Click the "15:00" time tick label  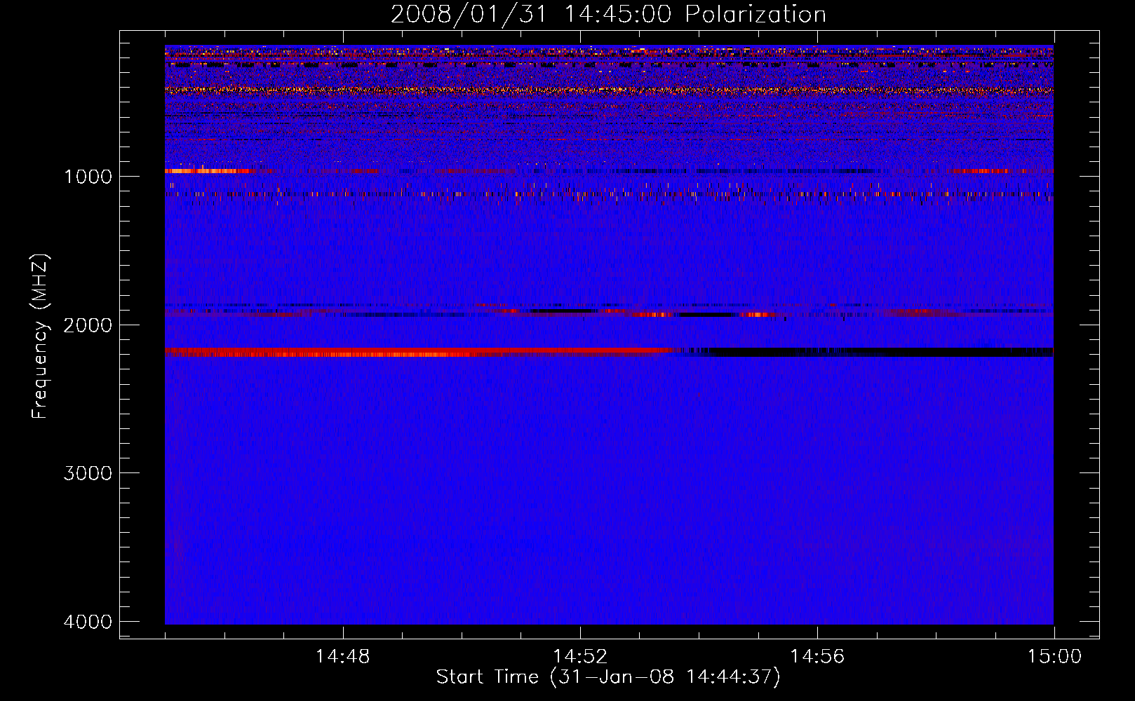pyautogui.click(x=1054, y=657)
